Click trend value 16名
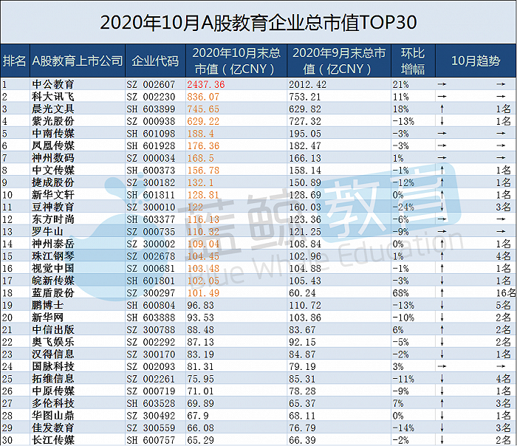The height and width of the screenshot is (446, 517). [x=506, y=292]
